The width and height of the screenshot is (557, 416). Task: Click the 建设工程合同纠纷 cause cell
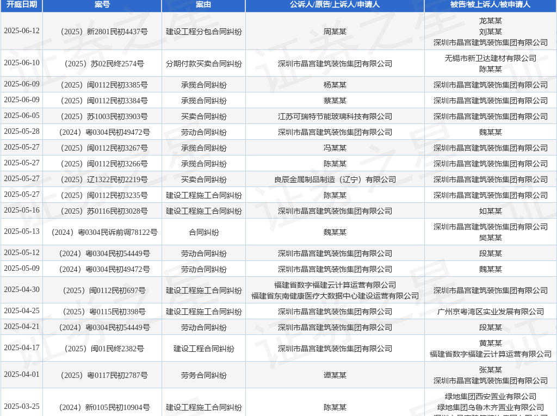[x=203, y=349]
